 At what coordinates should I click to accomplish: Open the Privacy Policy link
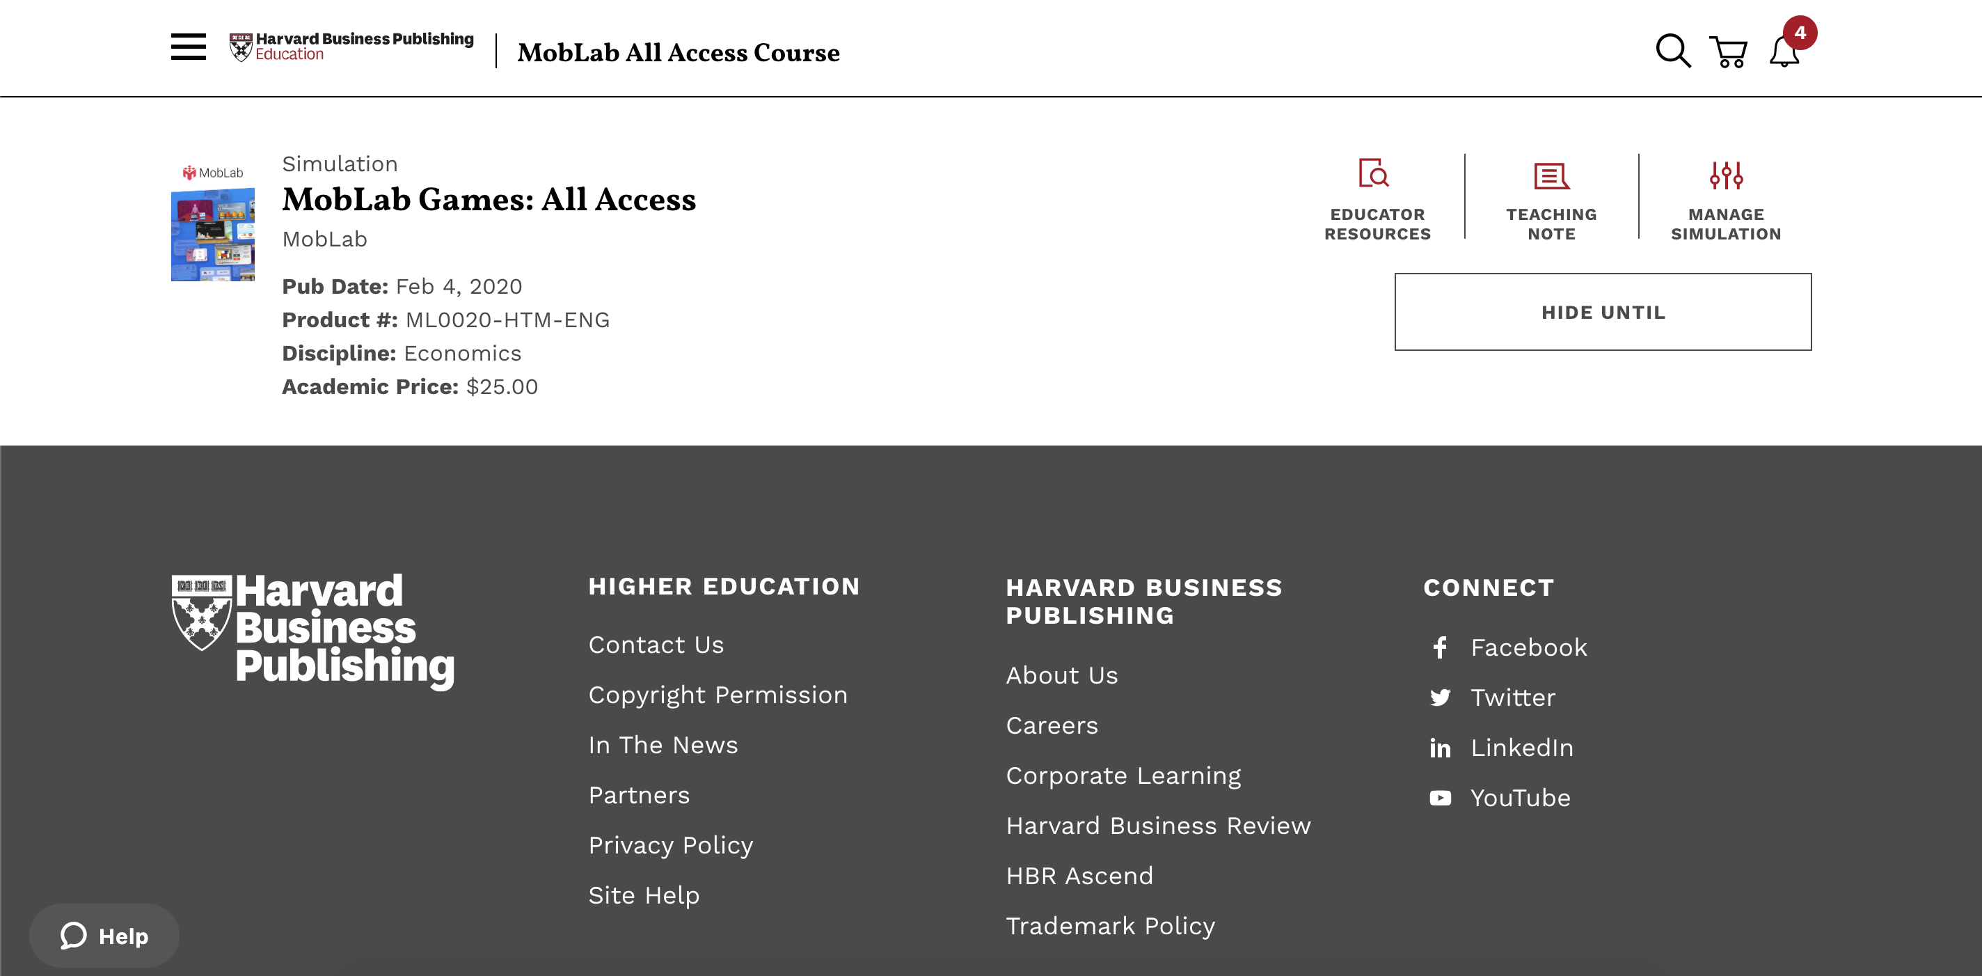[x=671, y=845]
